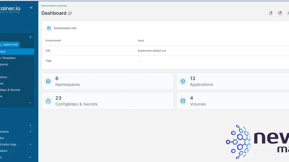The image size is (289, 162).
Task: Open the ConfigMaps & Secrets card showing 23
Action: [108, 101]
